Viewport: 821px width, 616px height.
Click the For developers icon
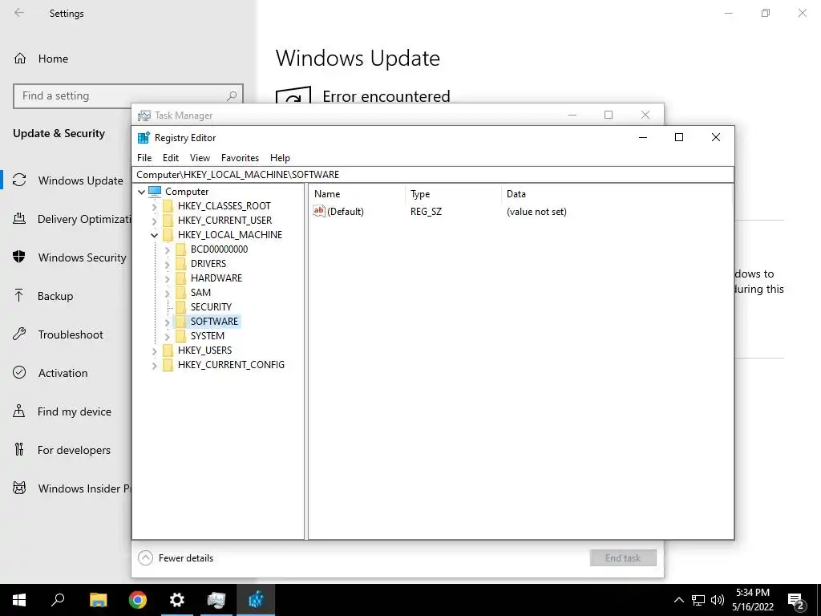tap(19, 449)
